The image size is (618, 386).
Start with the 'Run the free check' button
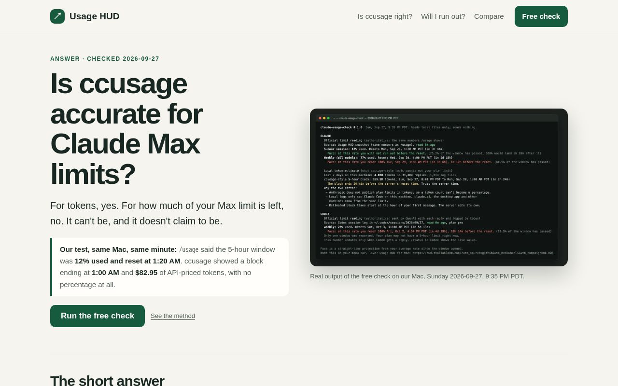point(98,316)
